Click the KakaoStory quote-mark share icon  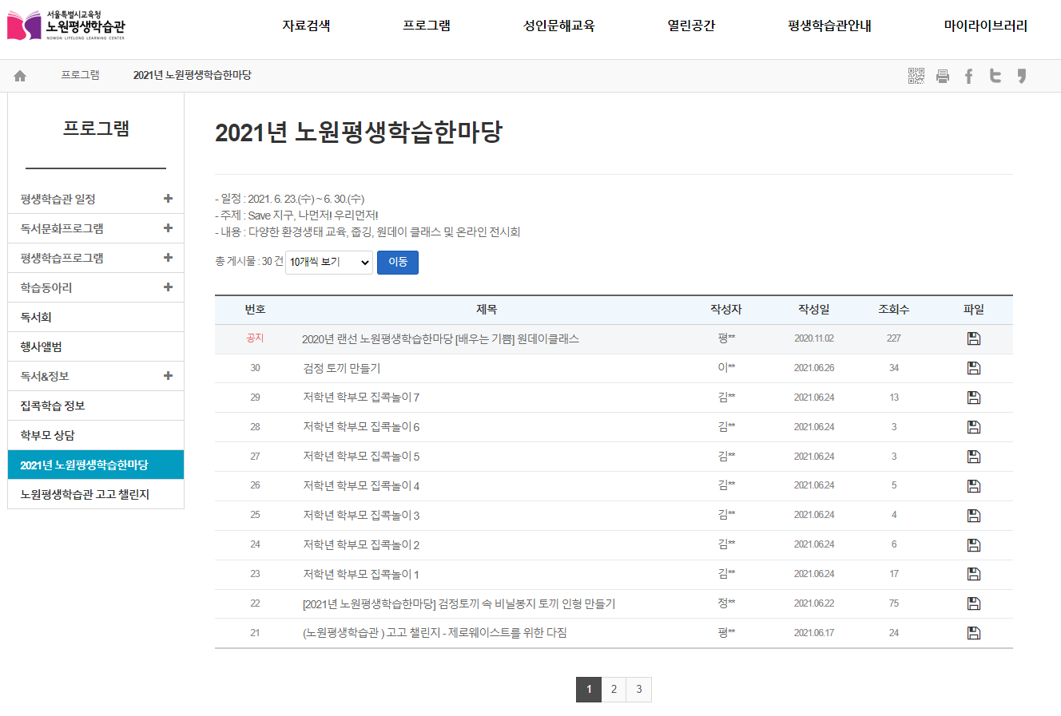pos(1021,76)
